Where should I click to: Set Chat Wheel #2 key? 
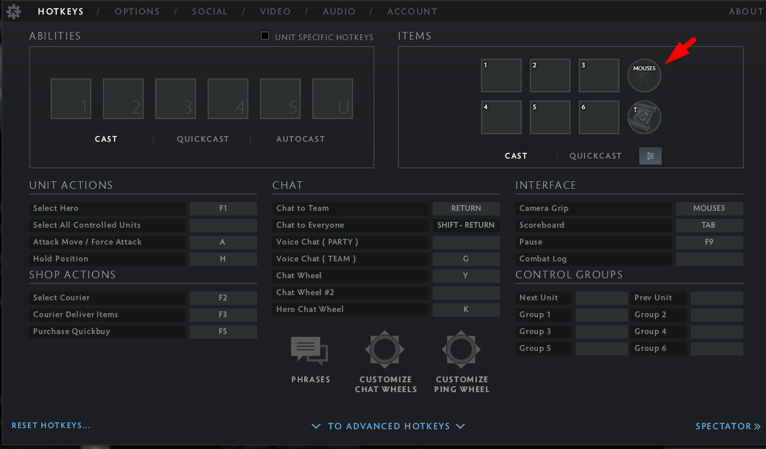click(x=466, y=293)
